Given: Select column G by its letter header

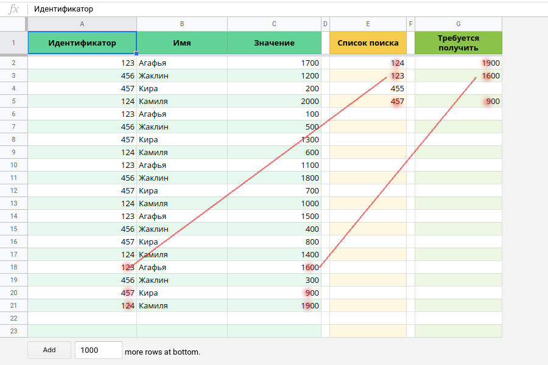Looking at the screenshot, I should coord(457,24).
